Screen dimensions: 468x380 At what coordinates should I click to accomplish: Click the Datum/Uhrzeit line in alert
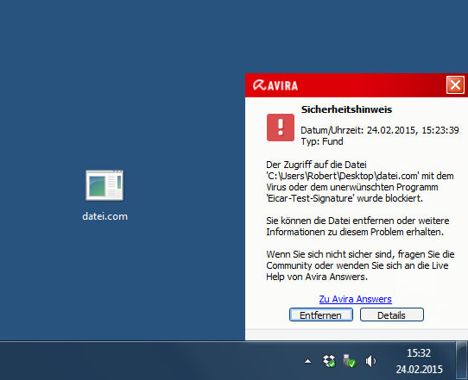point(380,130)
